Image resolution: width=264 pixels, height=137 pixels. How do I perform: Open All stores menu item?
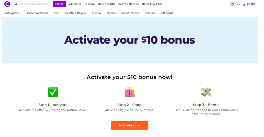coord(75,4)
